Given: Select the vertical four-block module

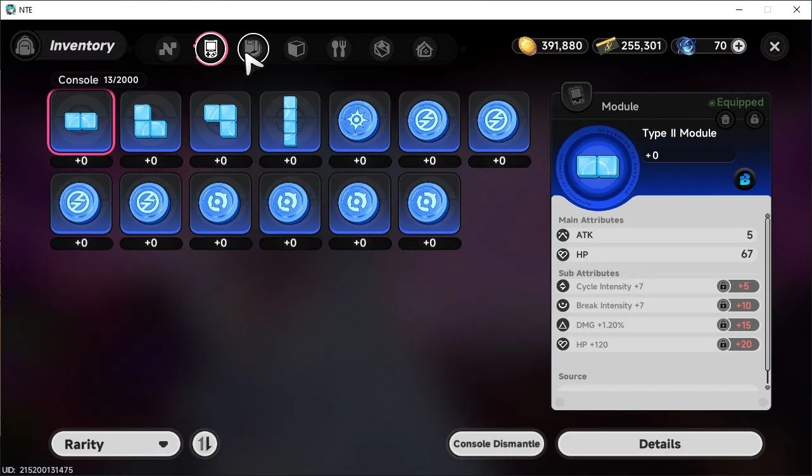Looking at the screenshot, I should coord(290,122).
